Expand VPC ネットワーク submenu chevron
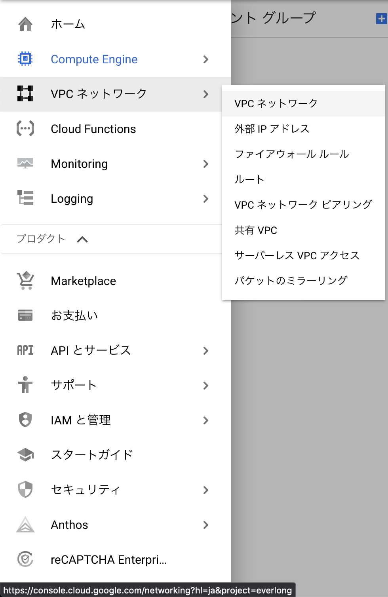 coord(205,94)
